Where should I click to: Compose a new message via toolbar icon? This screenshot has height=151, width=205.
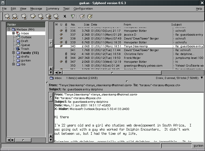pos(33,17)
